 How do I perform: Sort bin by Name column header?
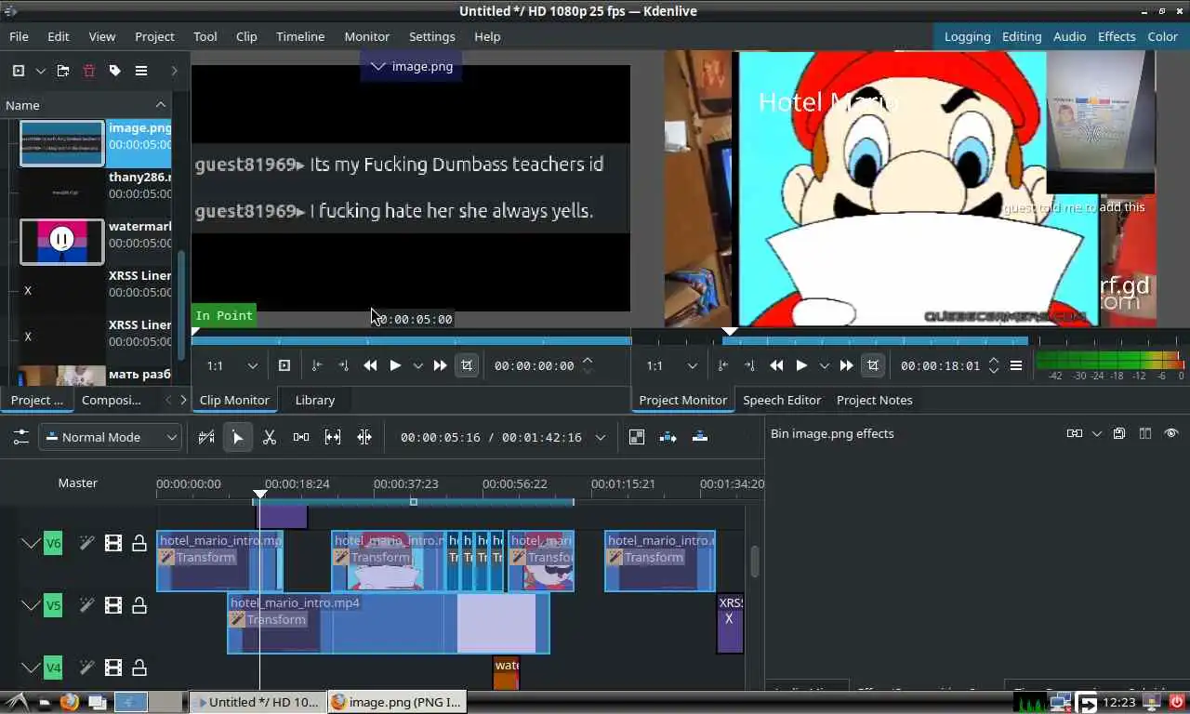click(86, 105)
